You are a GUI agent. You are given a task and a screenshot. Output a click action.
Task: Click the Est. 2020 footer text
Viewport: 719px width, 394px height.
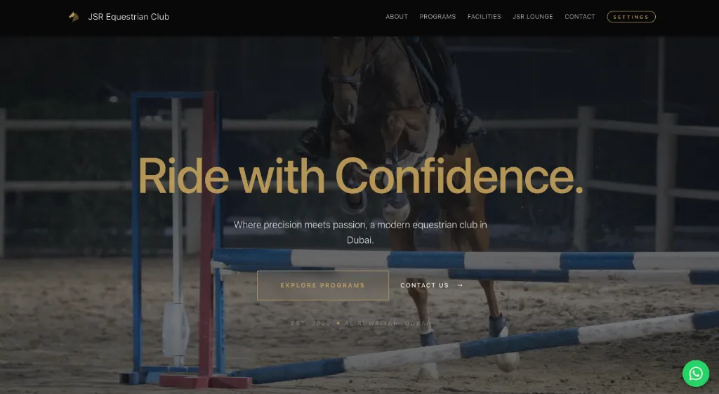pyautogui.click(x=310, y=323)
